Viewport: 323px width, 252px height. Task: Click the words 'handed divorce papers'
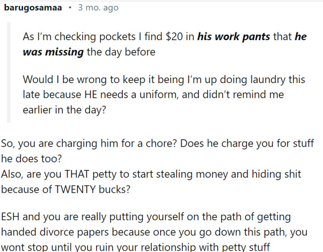[55, 232]
